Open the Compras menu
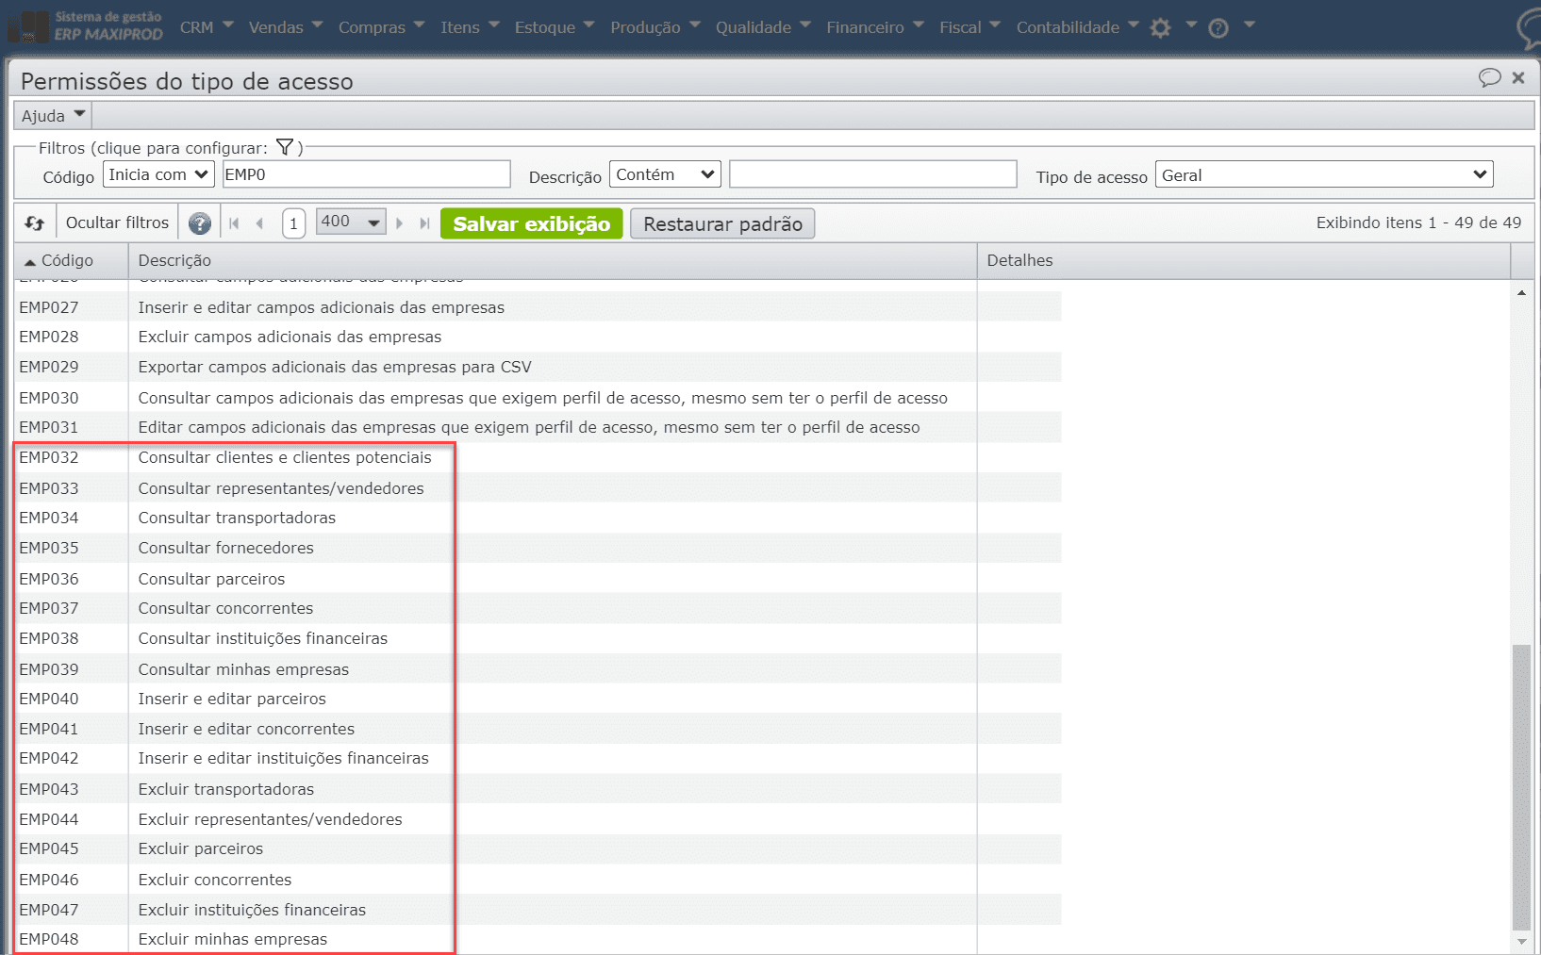This screenshot has height=955, width=1541. pos(382,27)
